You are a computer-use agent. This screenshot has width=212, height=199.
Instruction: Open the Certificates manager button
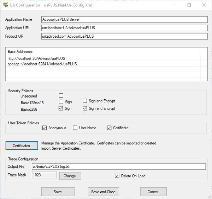21,145
